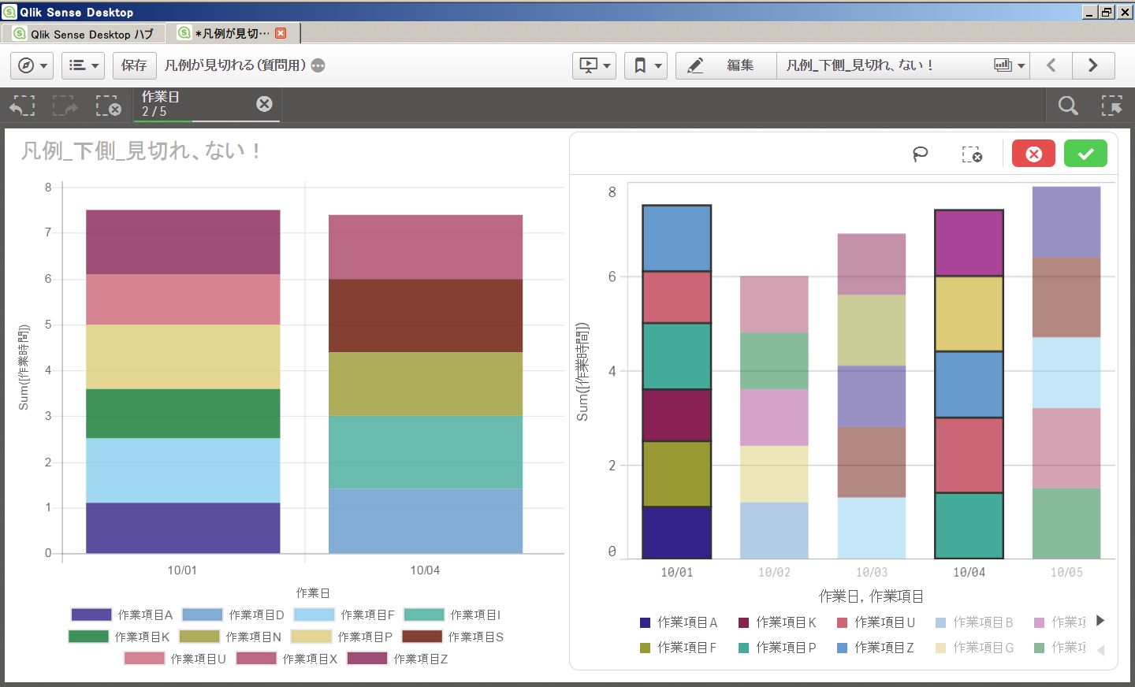Activate lasso selection in chart

point(920,154)
